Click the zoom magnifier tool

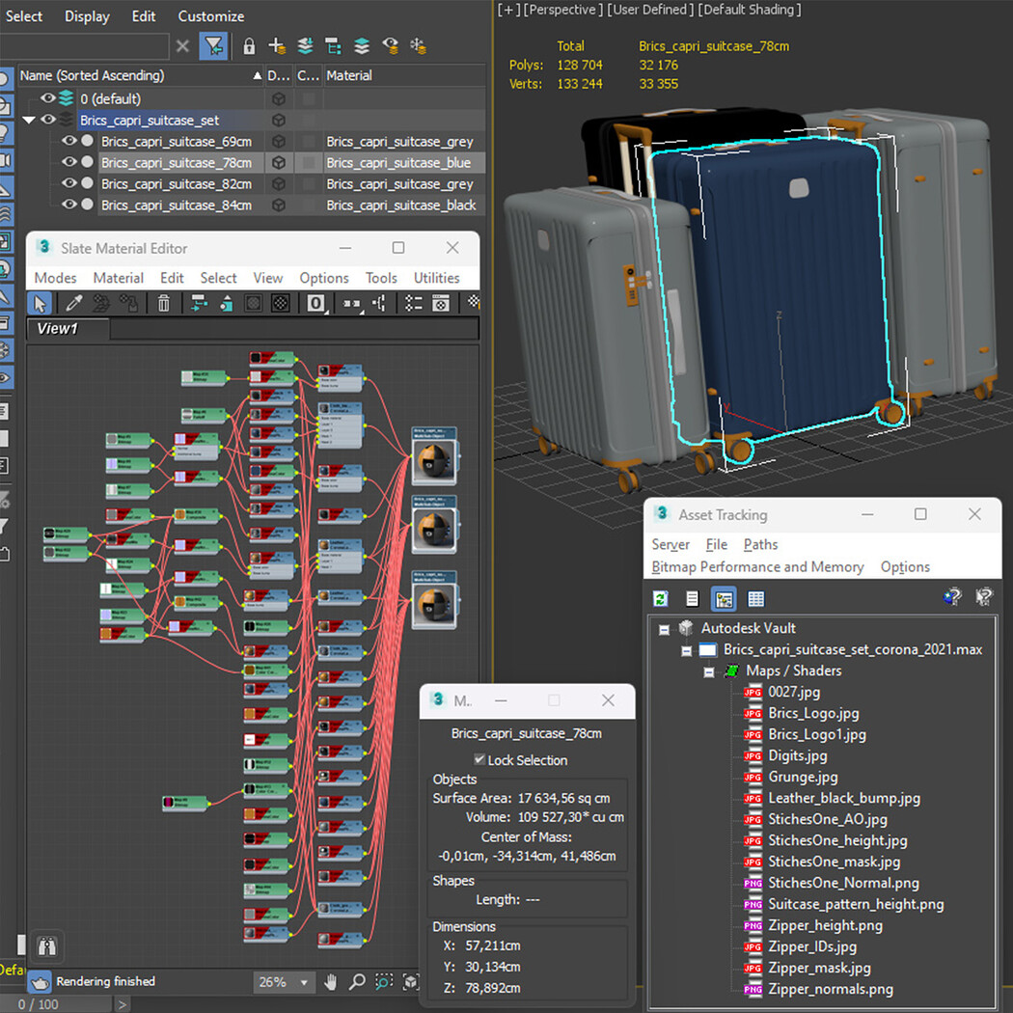[357, 982]
